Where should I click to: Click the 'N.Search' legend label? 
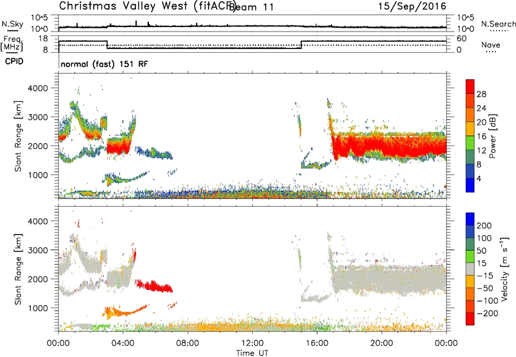[498, 24]
